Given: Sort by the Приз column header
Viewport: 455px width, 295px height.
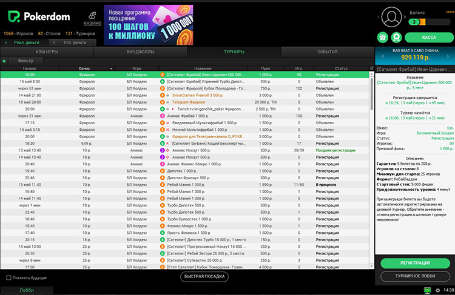Looking at the screenshot, I should pos(266,68).
